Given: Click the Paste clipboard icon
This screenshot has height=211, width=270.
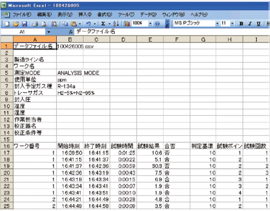Looking at the screenshot, I should click(74, 24).
